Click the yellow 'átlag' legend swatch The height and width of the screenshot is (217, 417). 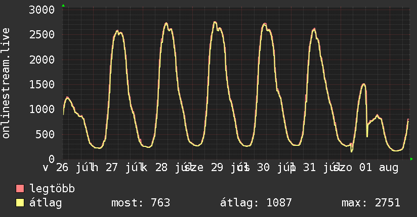20,202
